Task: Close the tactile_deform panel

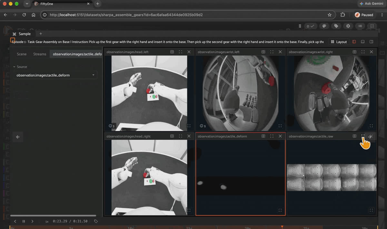Action: (x=280, y=136)
